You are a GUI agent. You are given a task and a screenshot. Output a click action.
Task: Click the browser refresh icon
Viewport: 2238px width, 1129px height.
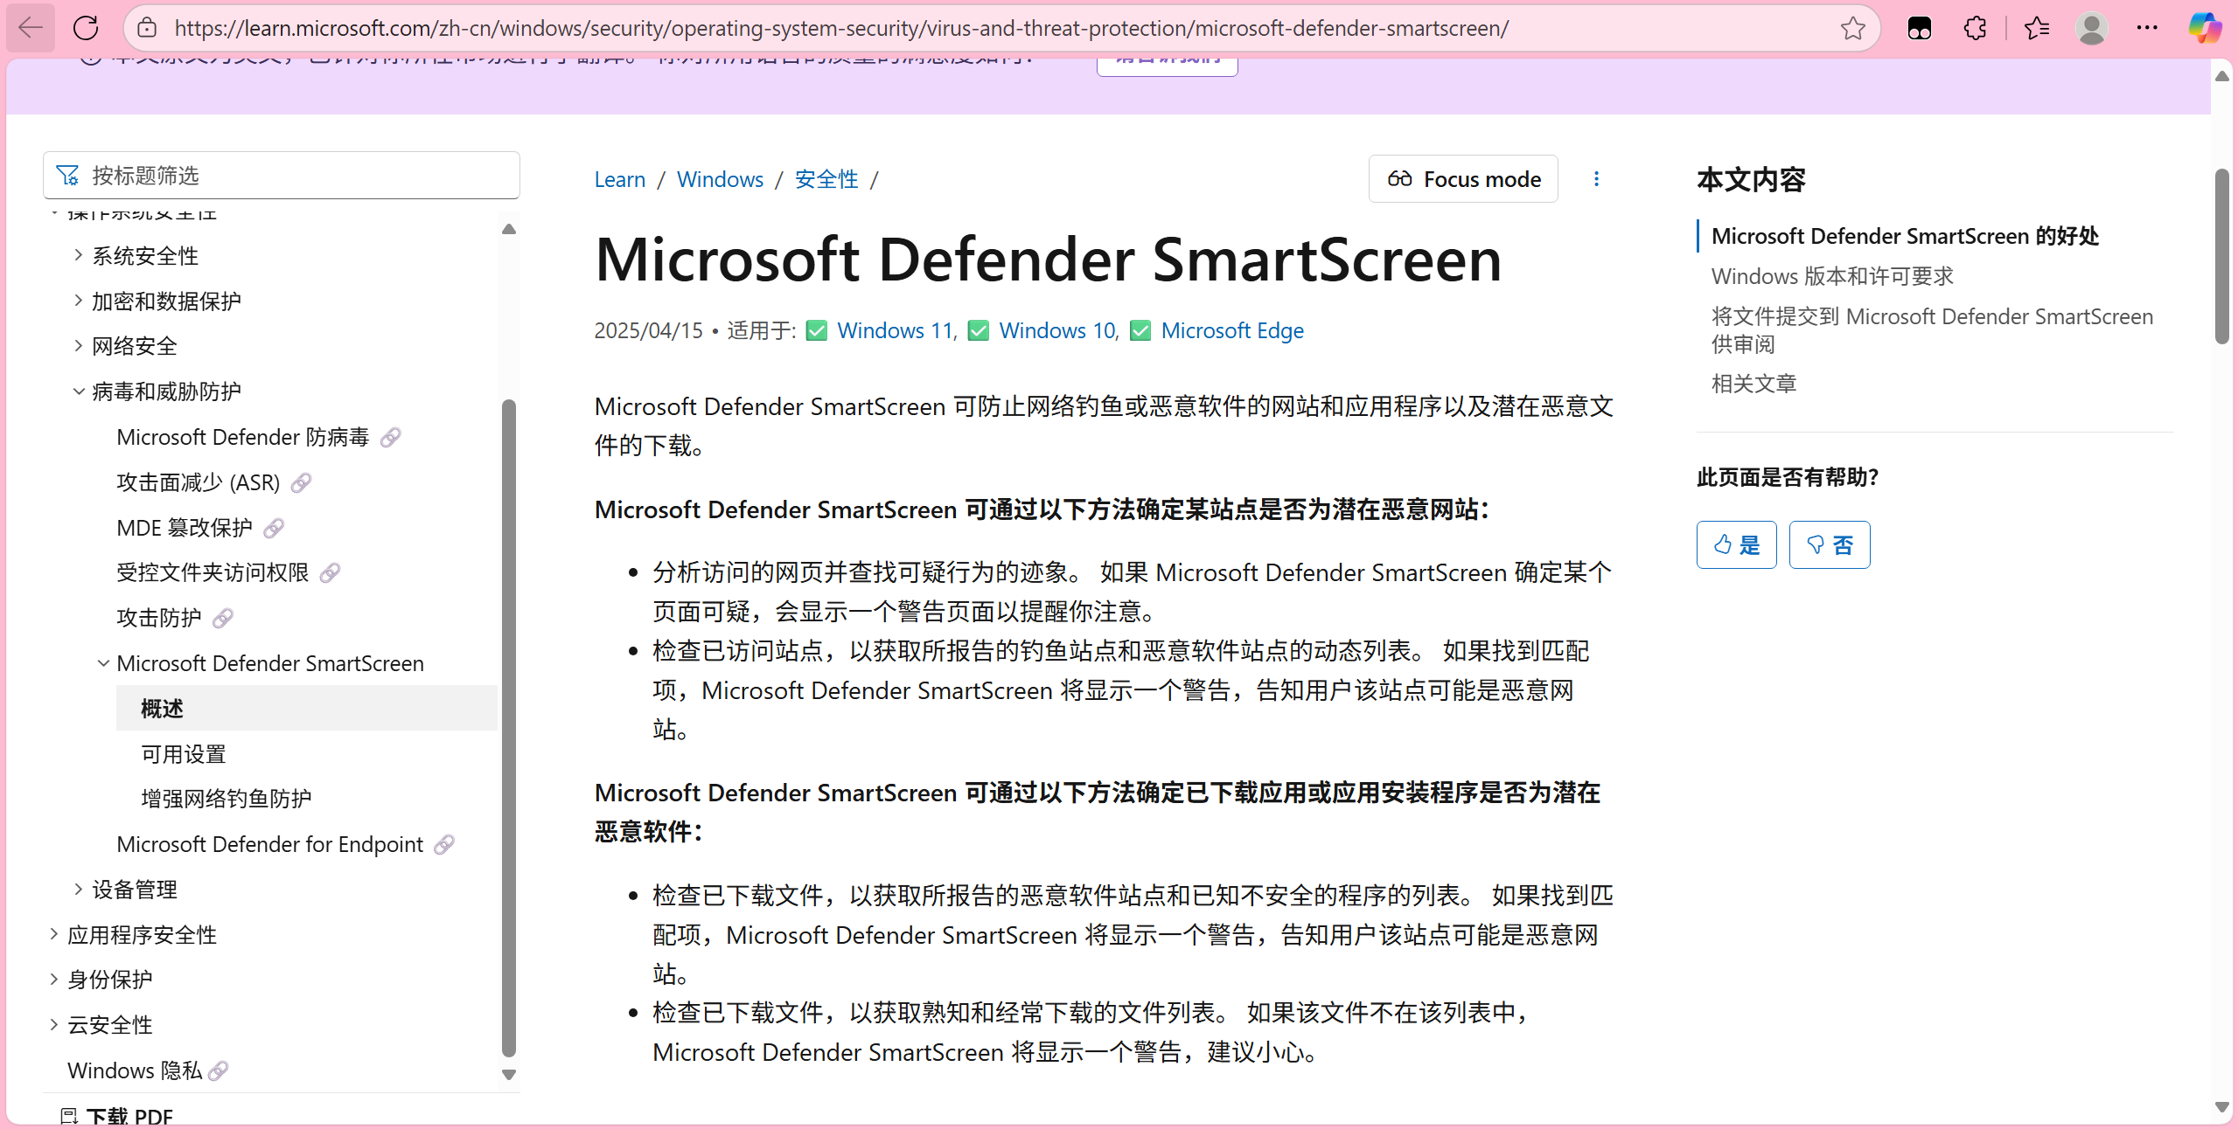tap(86, 28)
